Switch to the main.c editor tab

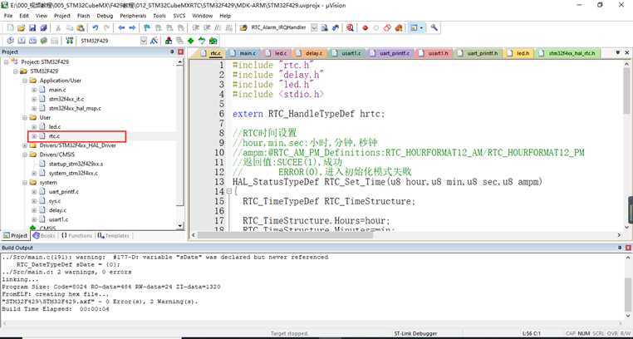(x=243, y=53)
